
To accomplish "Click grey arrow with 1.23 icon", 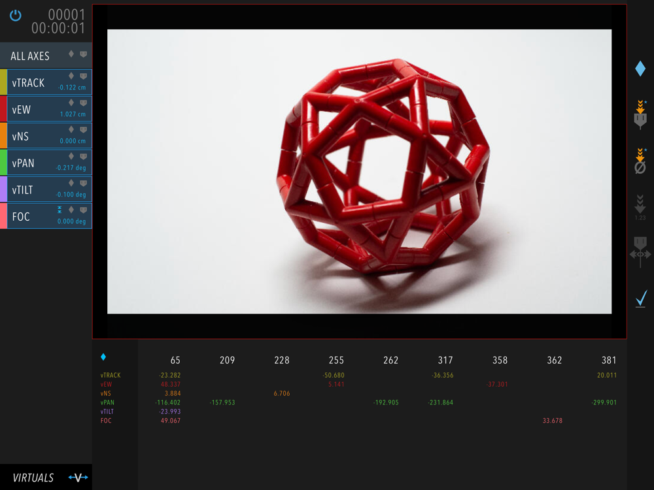I will (x=640, y=207).
